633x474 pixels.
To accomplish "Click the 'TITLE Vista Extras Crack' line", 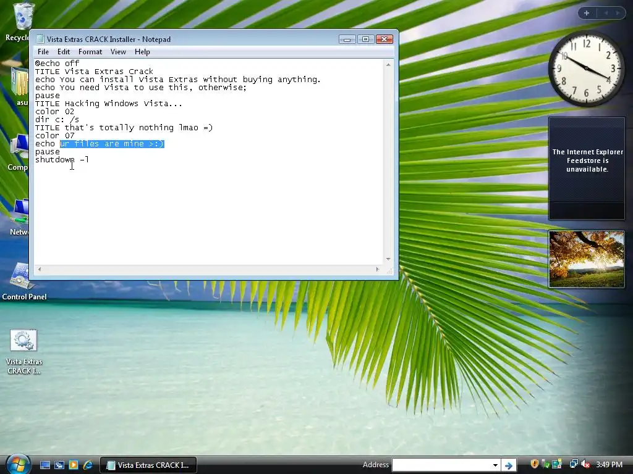I will coord(94,72).
